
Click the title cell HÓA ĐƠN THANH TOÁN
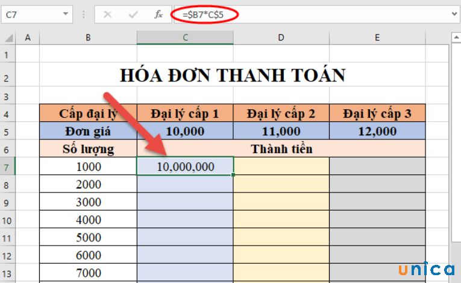click(x=233, y=75)
